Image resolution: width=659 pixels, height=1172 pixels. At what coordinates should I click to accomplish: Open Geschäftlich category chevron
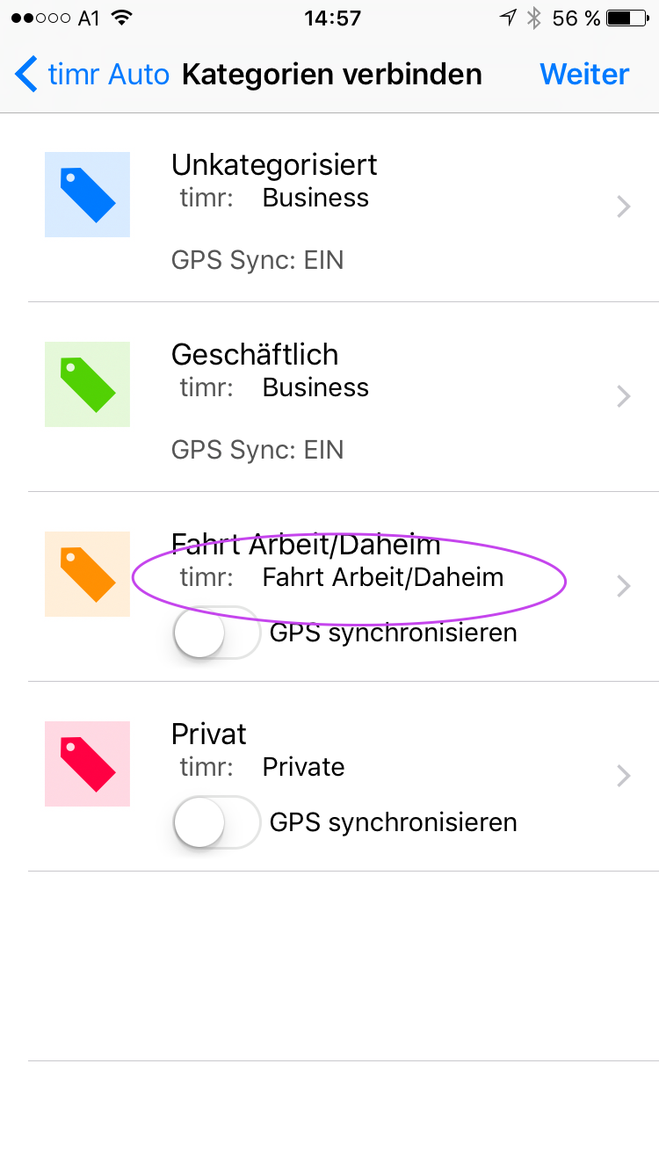(x=623, y=397)
